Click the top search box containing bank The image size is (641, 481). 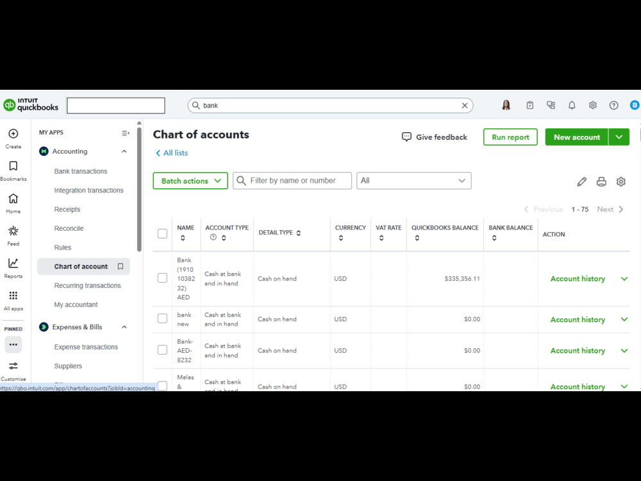330,106
